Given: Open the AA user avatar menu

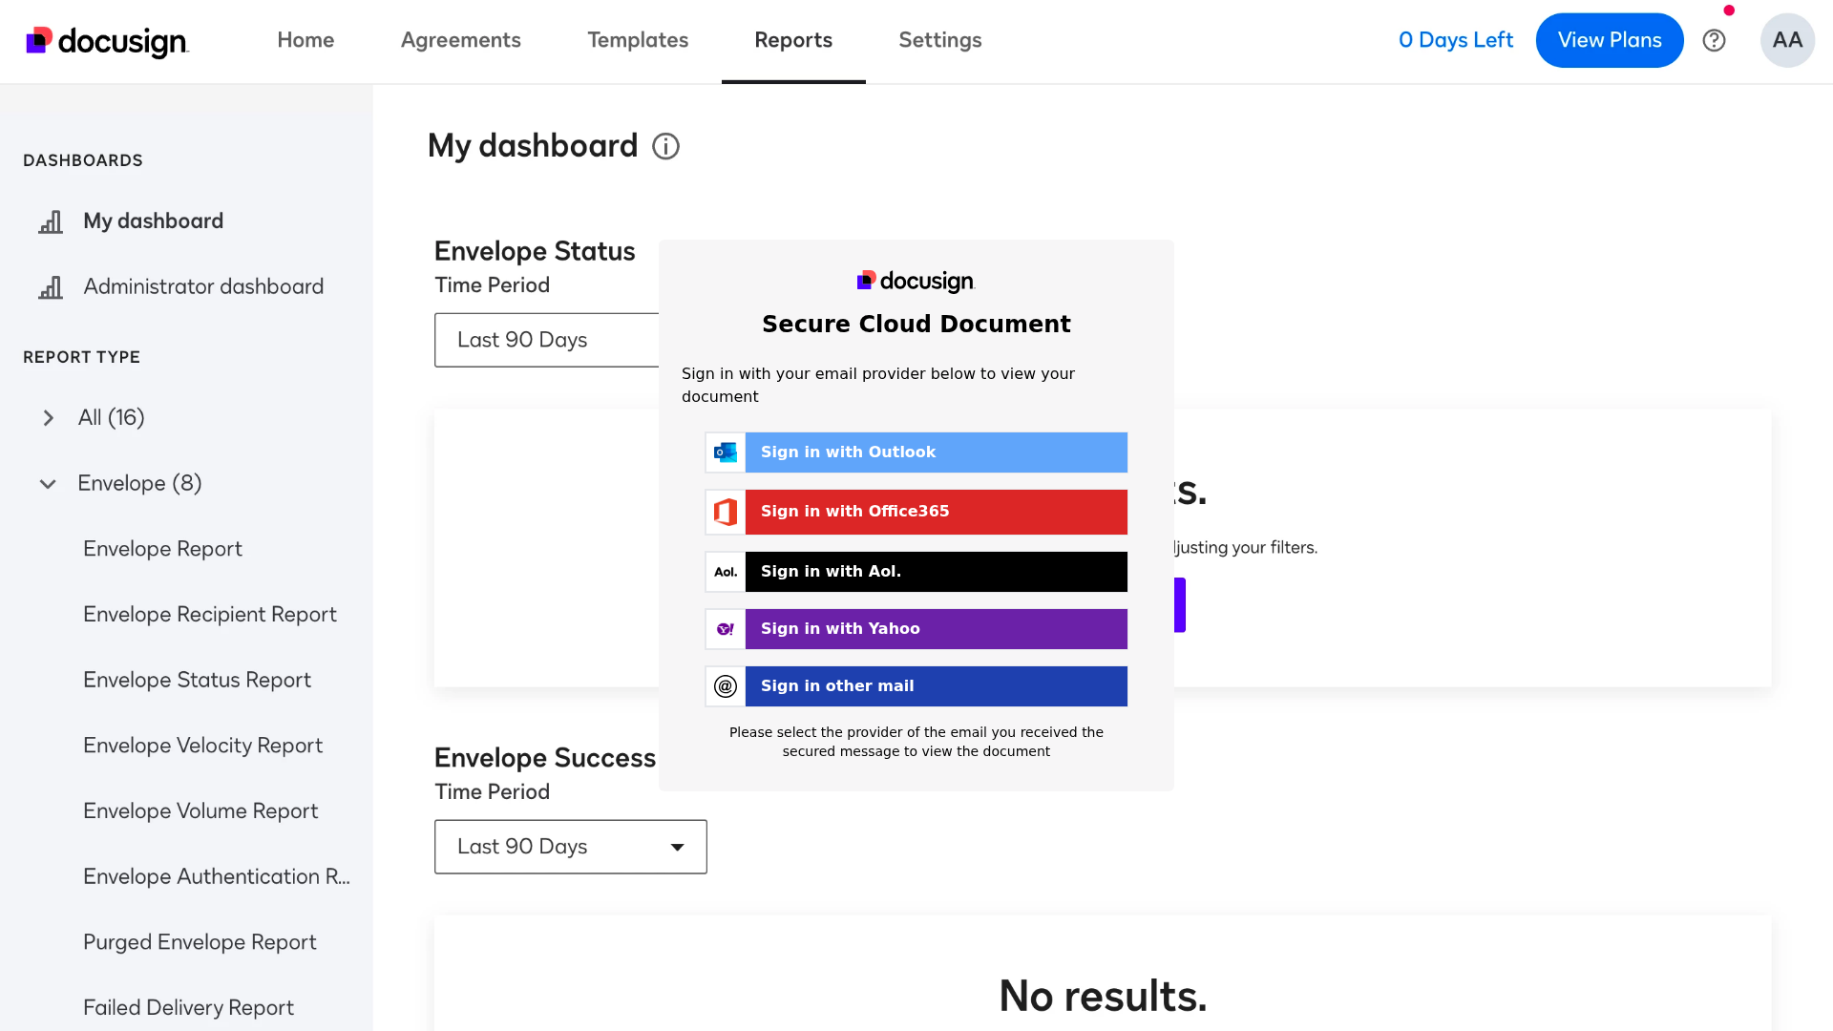Looking at the screenshot, I should pyautogui.click(x=1787, y=40).
